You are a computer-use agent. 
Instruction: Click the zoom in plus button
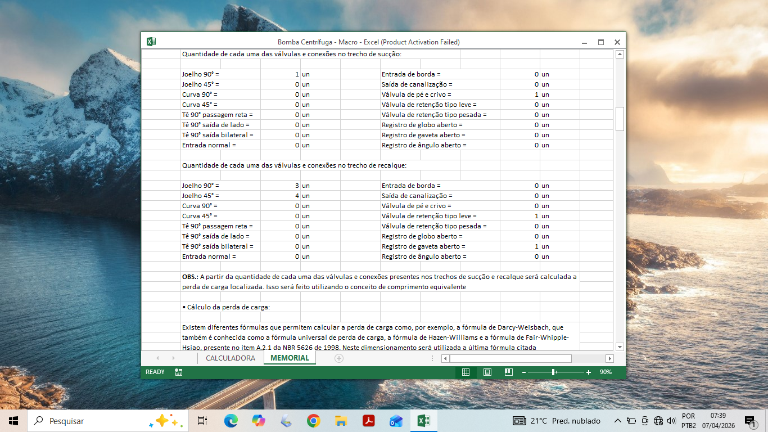589,372
